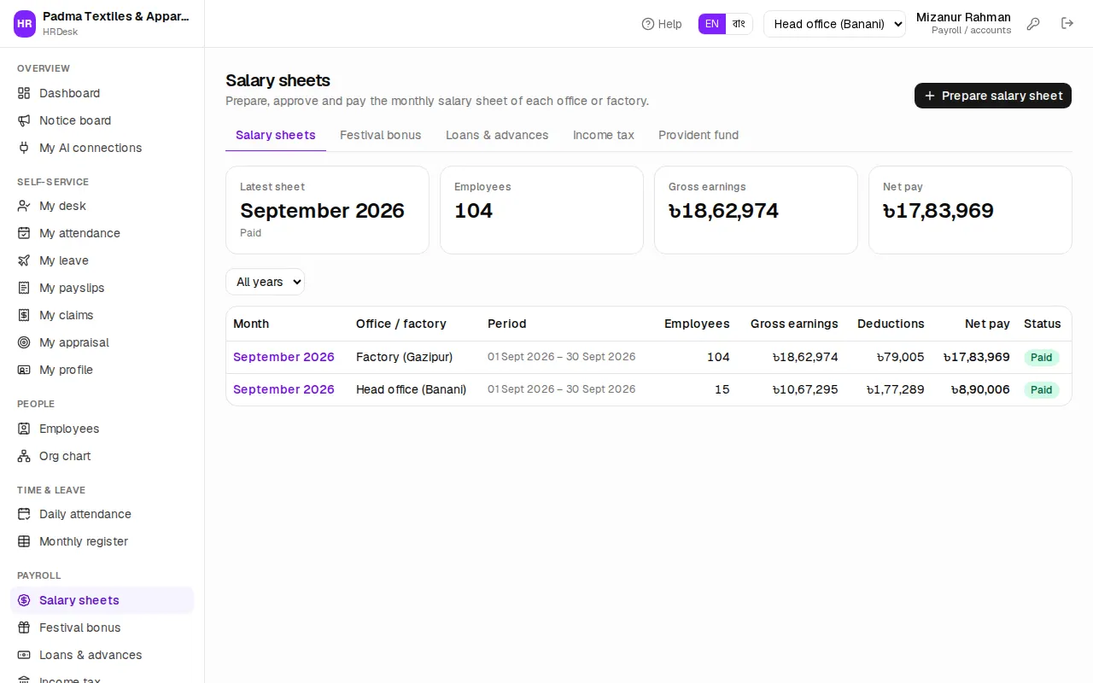
Task: Switch language to EN
Action: [712, 24]
